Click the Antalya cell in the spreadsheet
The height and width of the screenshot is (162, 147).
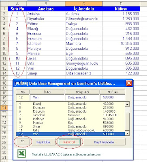46,14
